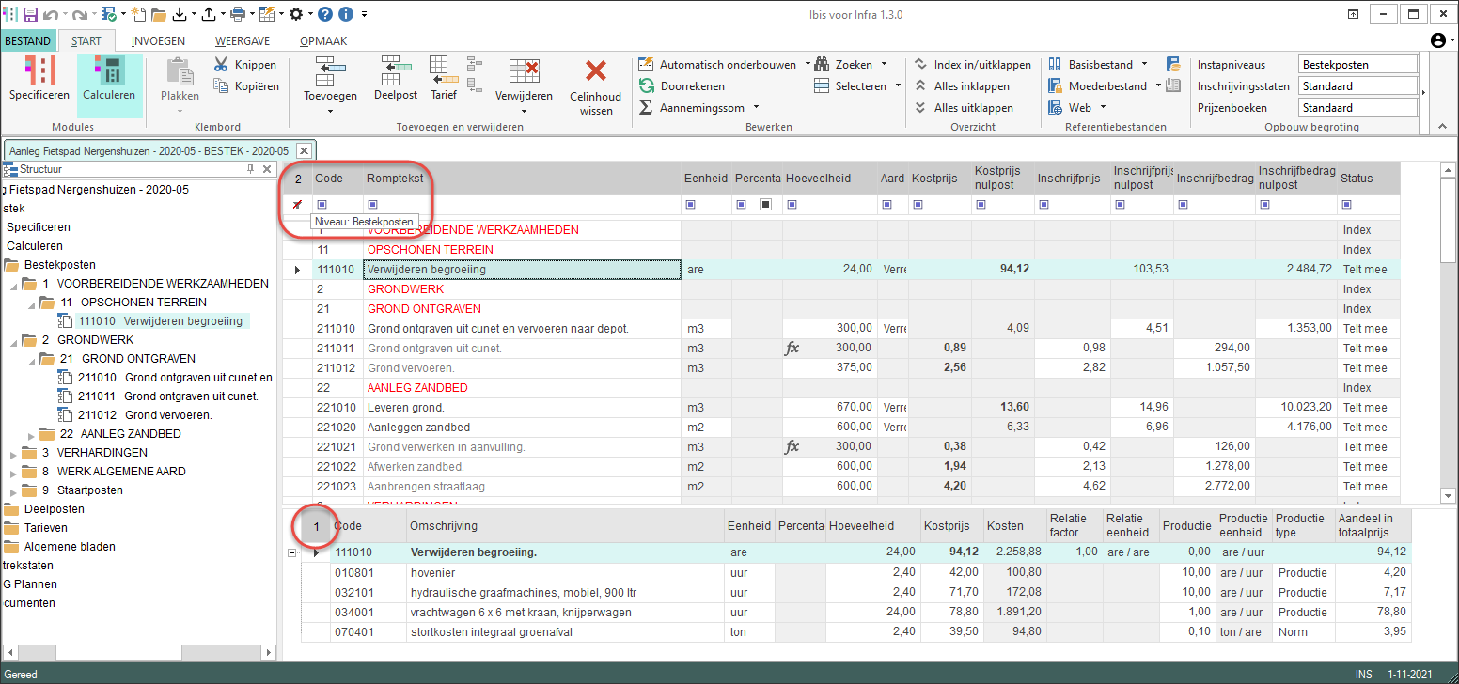This screenshot has height=684, width=1459.
Task: Click the Omschrijving column header in the bottom grid
Action: point(565,526)
